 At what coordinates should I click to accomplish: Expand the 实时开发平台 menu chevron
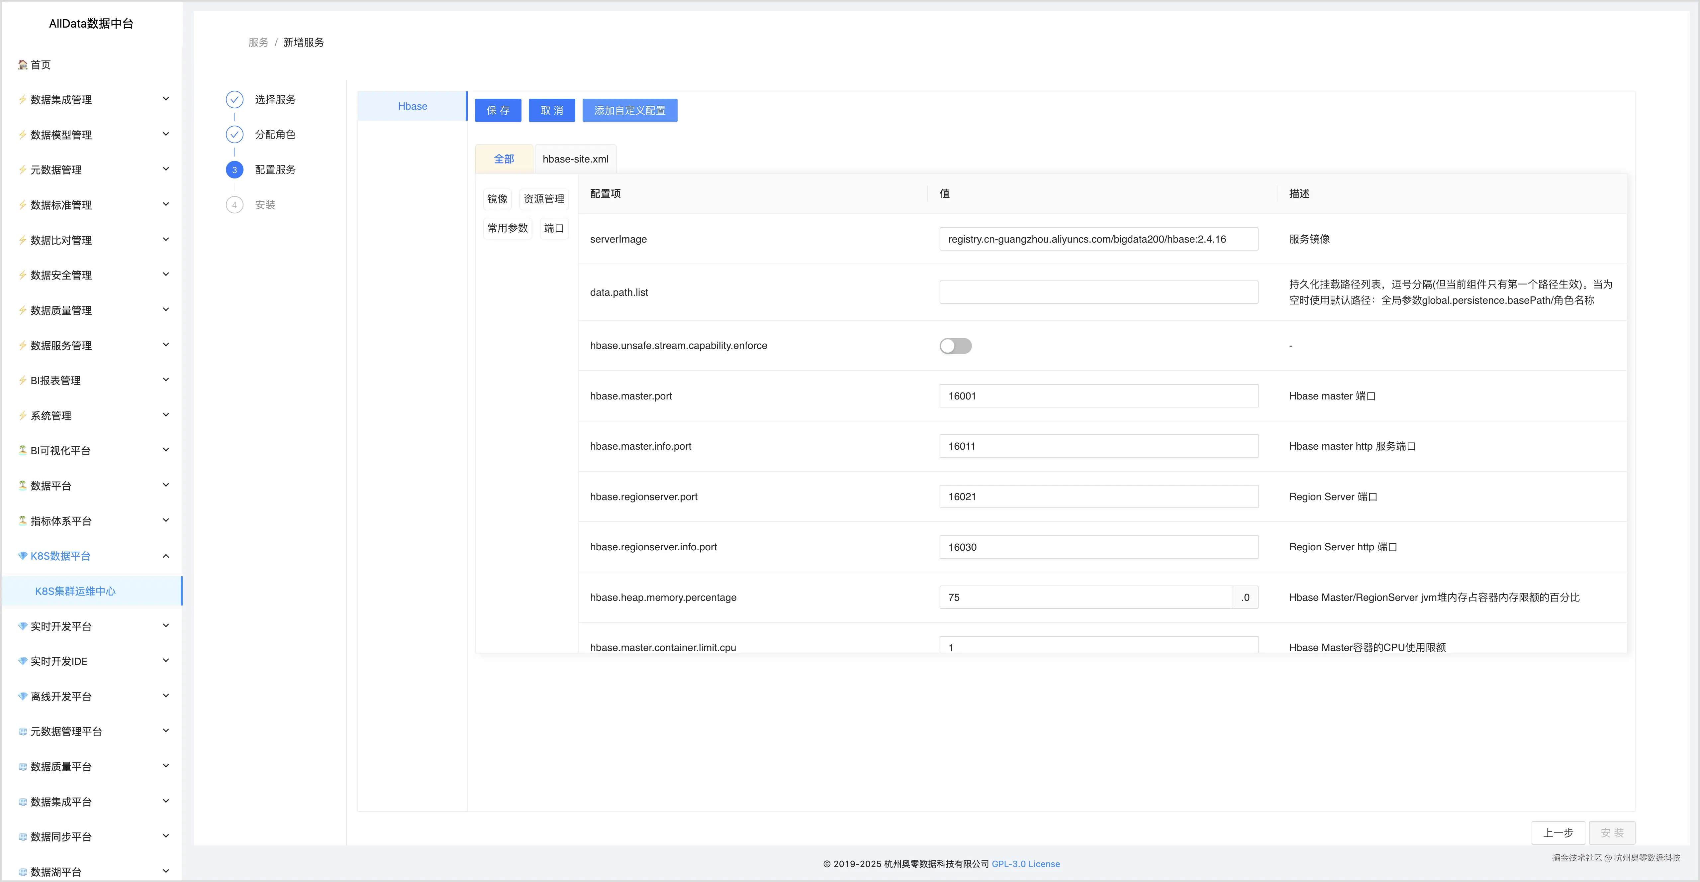166,626
